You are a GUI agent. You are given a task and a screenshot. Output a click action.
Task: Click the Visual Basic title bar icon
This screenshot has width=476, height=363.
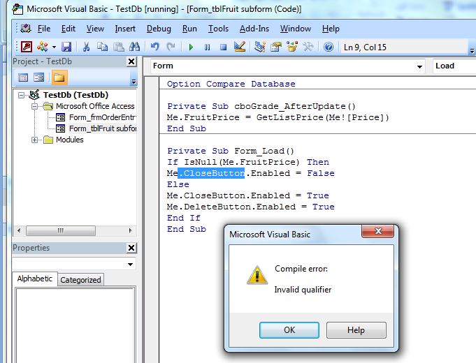pyautogui.click(x=17, y=9)
